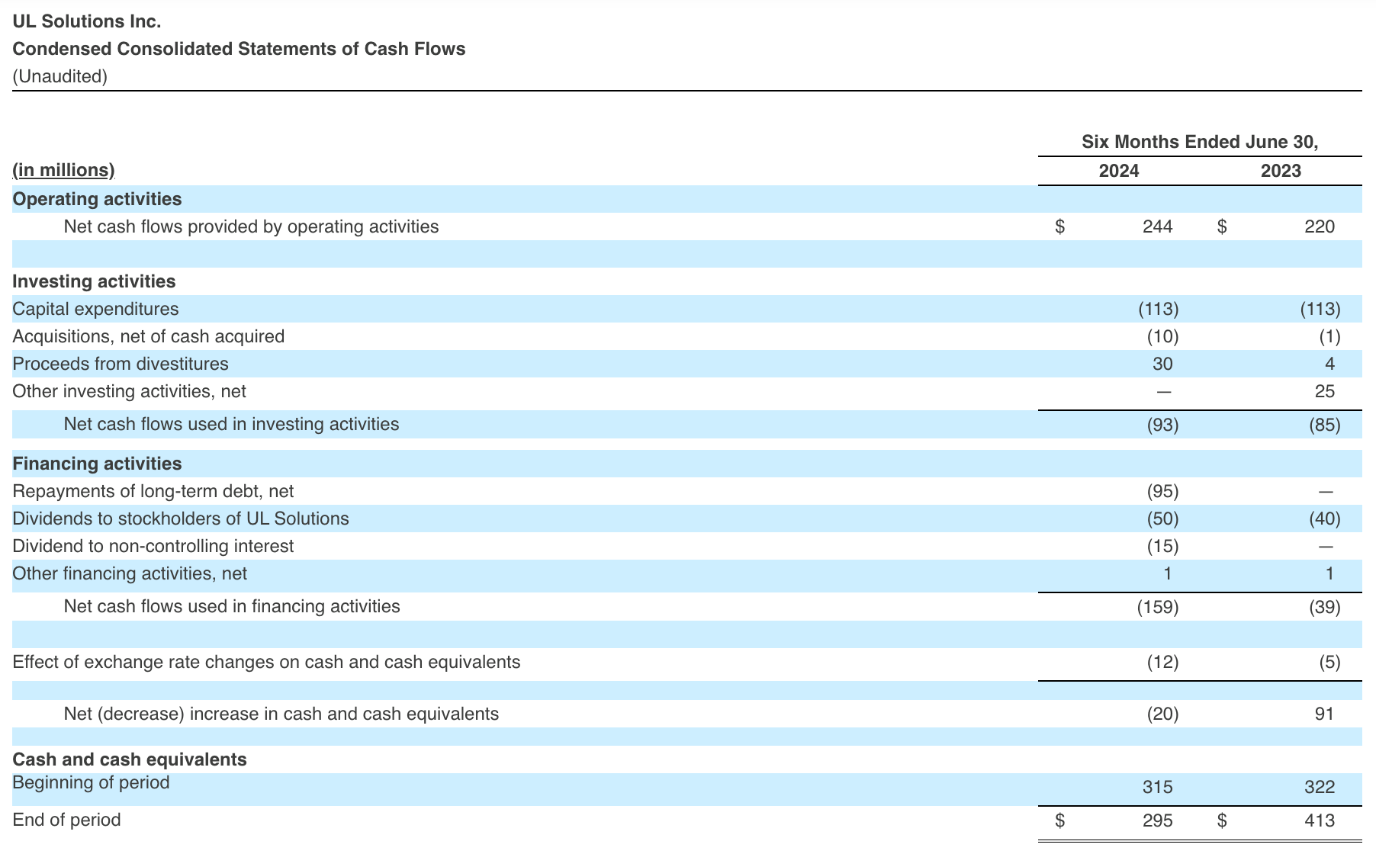The image size is (1376, 854).
Task: Select financing total (159)
Action: tap(1158, 607)
